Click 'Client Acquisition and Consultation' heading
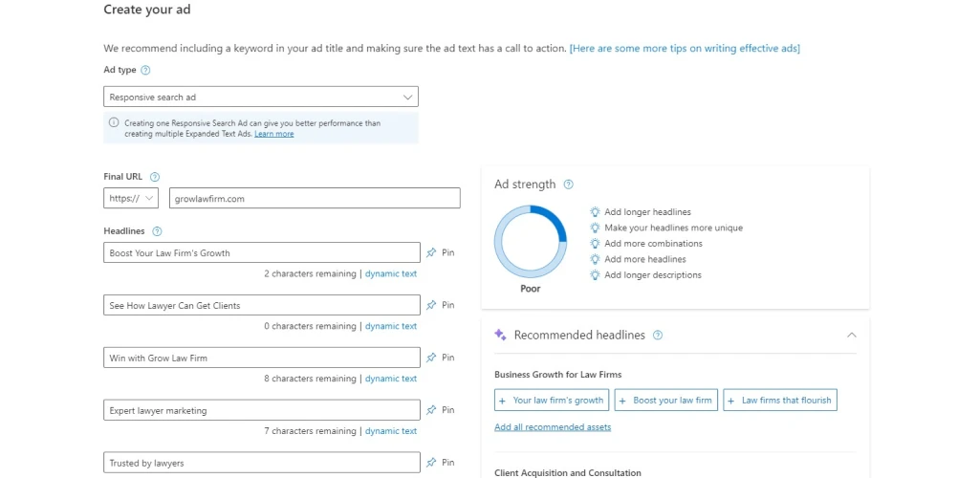This screenshot has width=979, height=478. (x=568, y=473)
